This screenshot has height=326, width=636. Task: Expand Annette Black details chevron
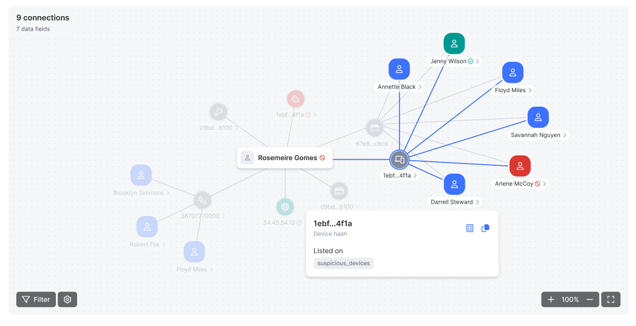[x=420, y=87]
